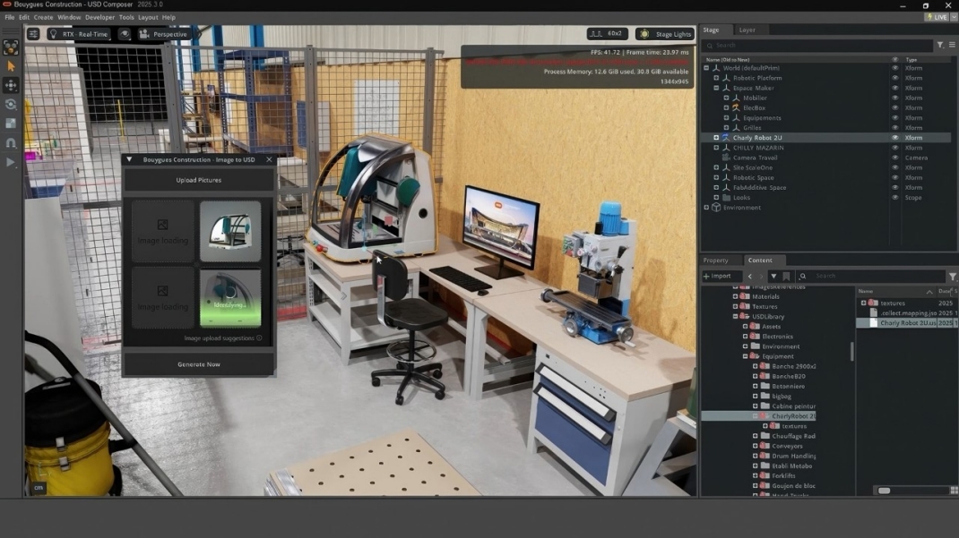Enable the snap magnet tool

(11, 143)
